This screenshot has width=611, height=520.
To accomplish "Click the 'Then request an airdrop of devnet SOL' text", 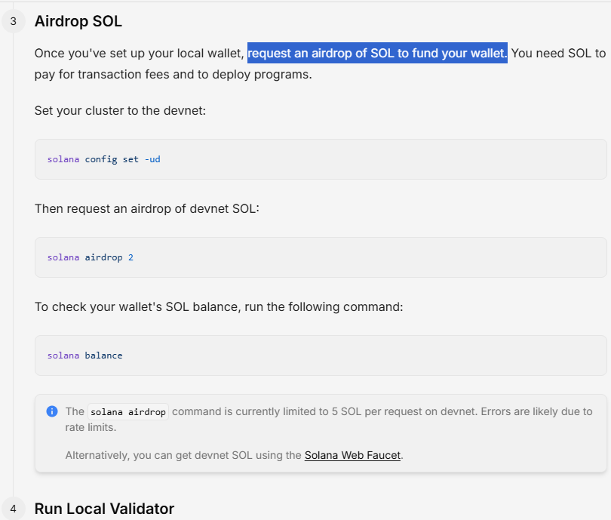I will [147, 208].
